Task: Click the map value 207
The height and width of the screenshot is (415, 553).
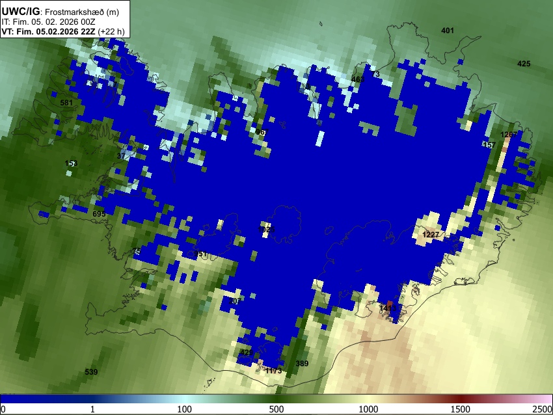Action: click(x=235, y=301)
